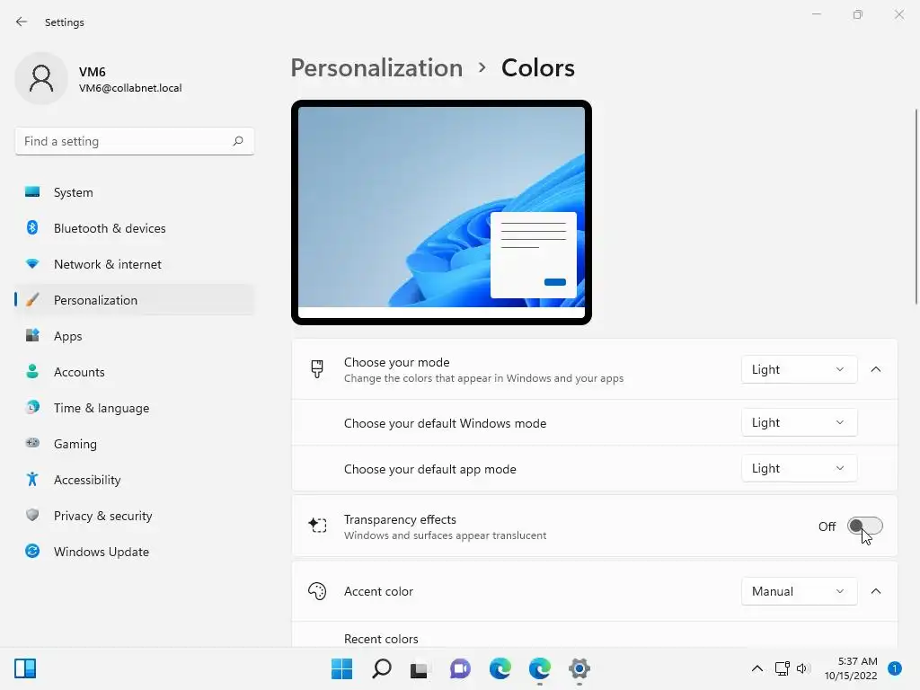
Task: Open the Accent color Manual dropdown
Action: (x=799, y=591)
